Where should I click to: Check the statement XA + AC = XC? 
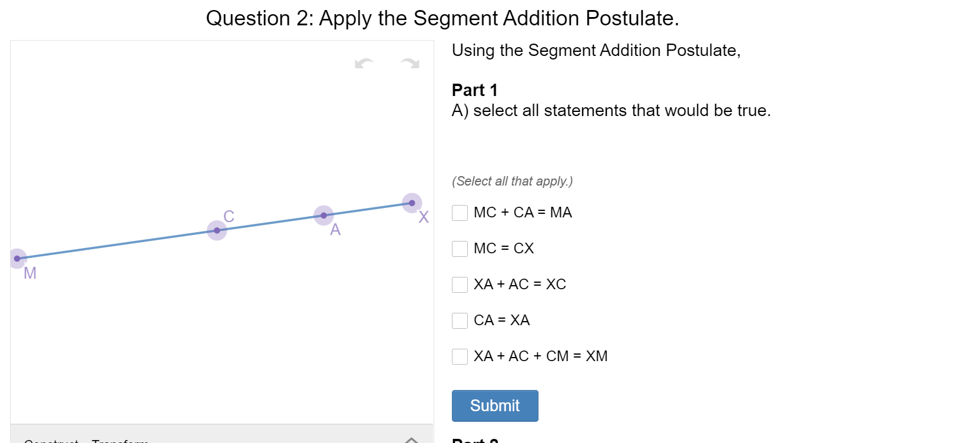click(x=460, y=285)
